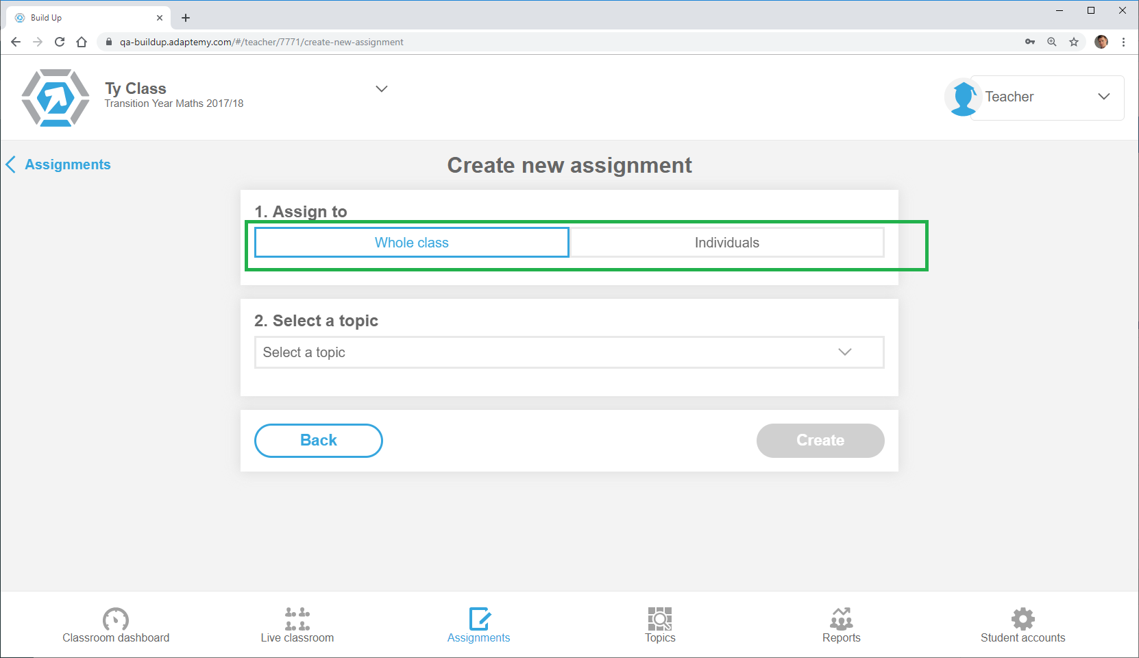Expand the Ty Class selector chevron
Screen dimensions: 1139x658
point(382,89)
